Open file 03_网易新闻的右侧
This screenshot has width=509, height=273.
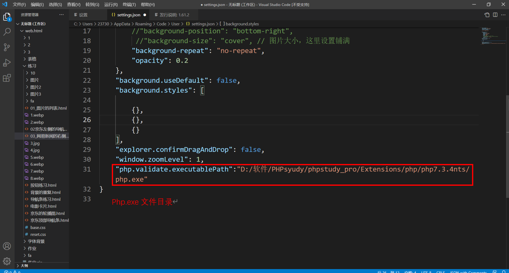tap(42, 136)
